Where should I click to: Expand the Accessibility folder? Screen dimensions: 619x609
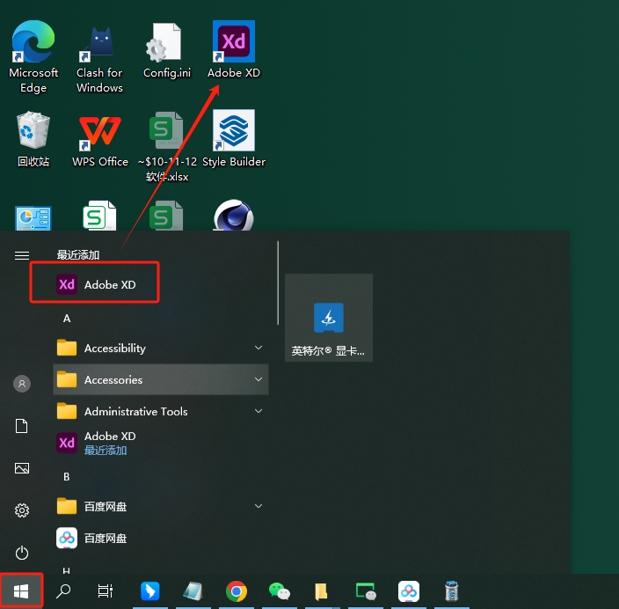point(161,349)
